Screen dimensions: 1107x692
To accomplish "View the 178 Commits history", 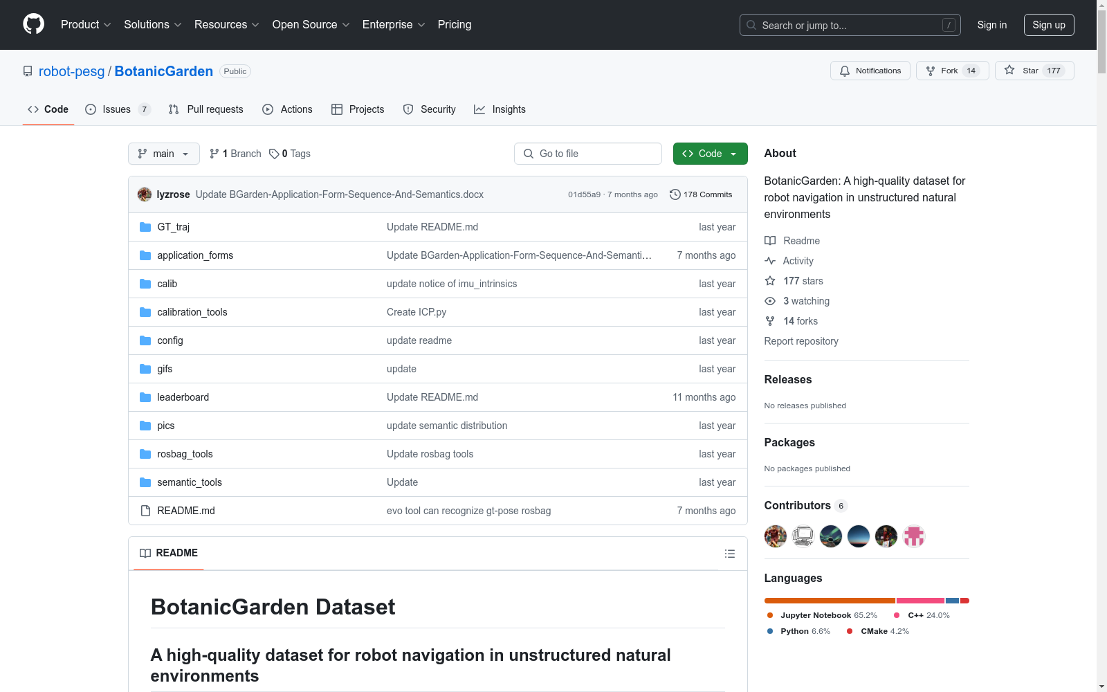I will click(x=701, y=194).
